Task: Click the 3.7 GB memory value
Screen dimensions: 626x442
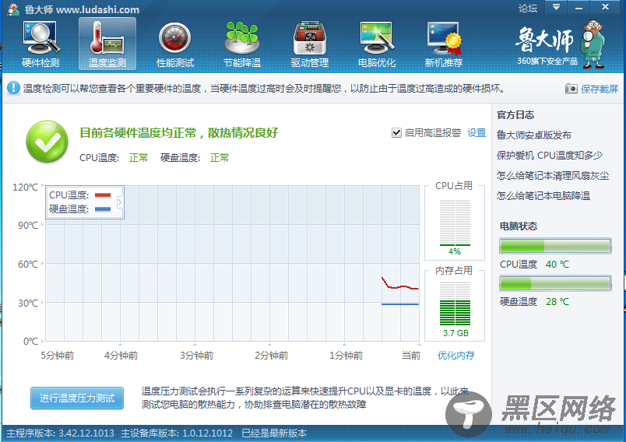Action: pos(455,333)
